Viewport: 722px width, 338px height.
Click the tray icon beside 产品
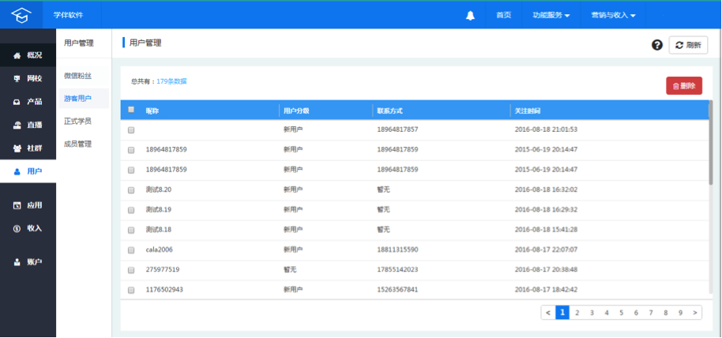click(x=17, y=102)
